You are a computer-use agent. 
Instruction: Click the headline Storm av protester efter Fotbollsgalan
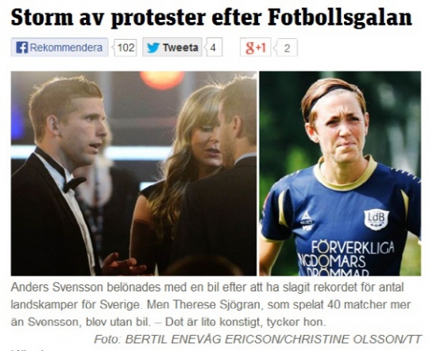click(211, 17)
